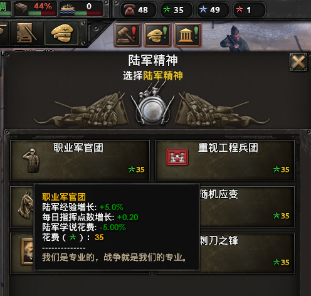Click the red engineer castle icon
This screenshot has width=311, height=296.
coord(177,157)
